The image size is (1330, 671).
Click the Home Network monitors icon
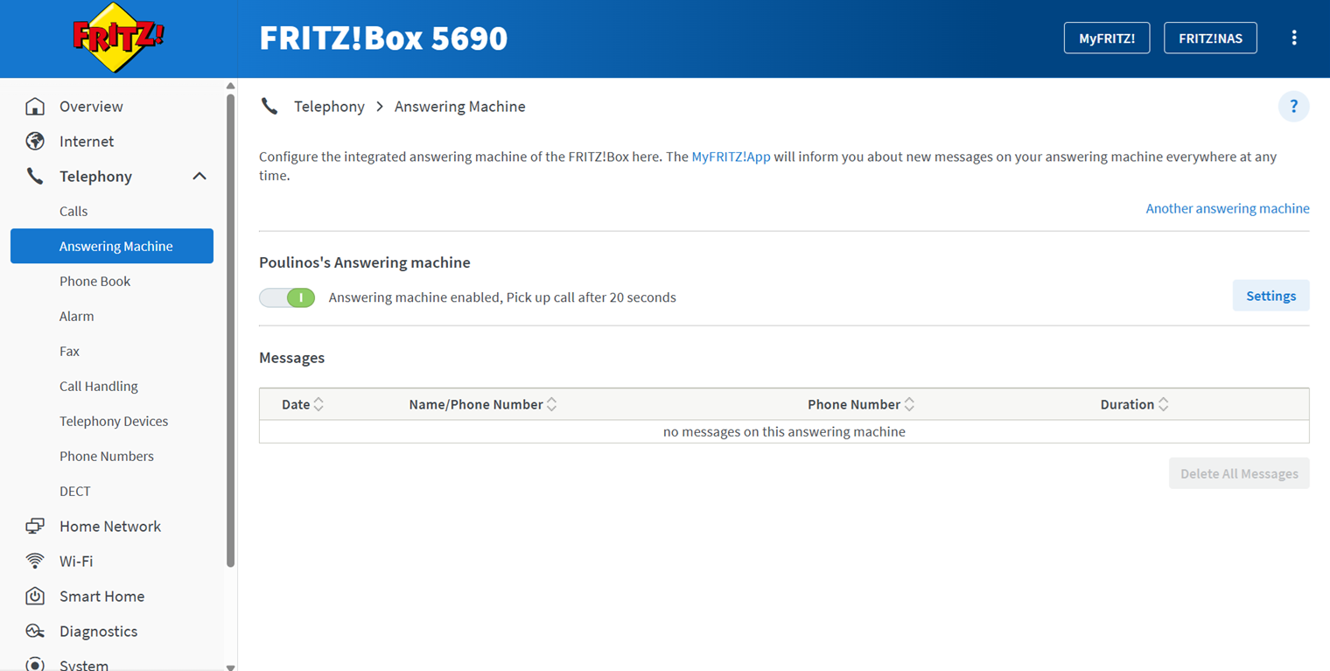click(35, 527)
